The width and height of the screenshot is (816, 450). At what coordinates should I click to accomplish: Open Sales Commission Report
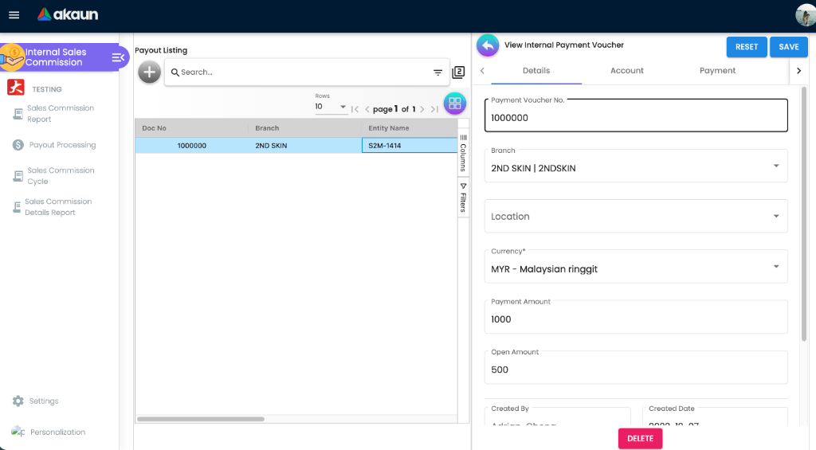61,113
